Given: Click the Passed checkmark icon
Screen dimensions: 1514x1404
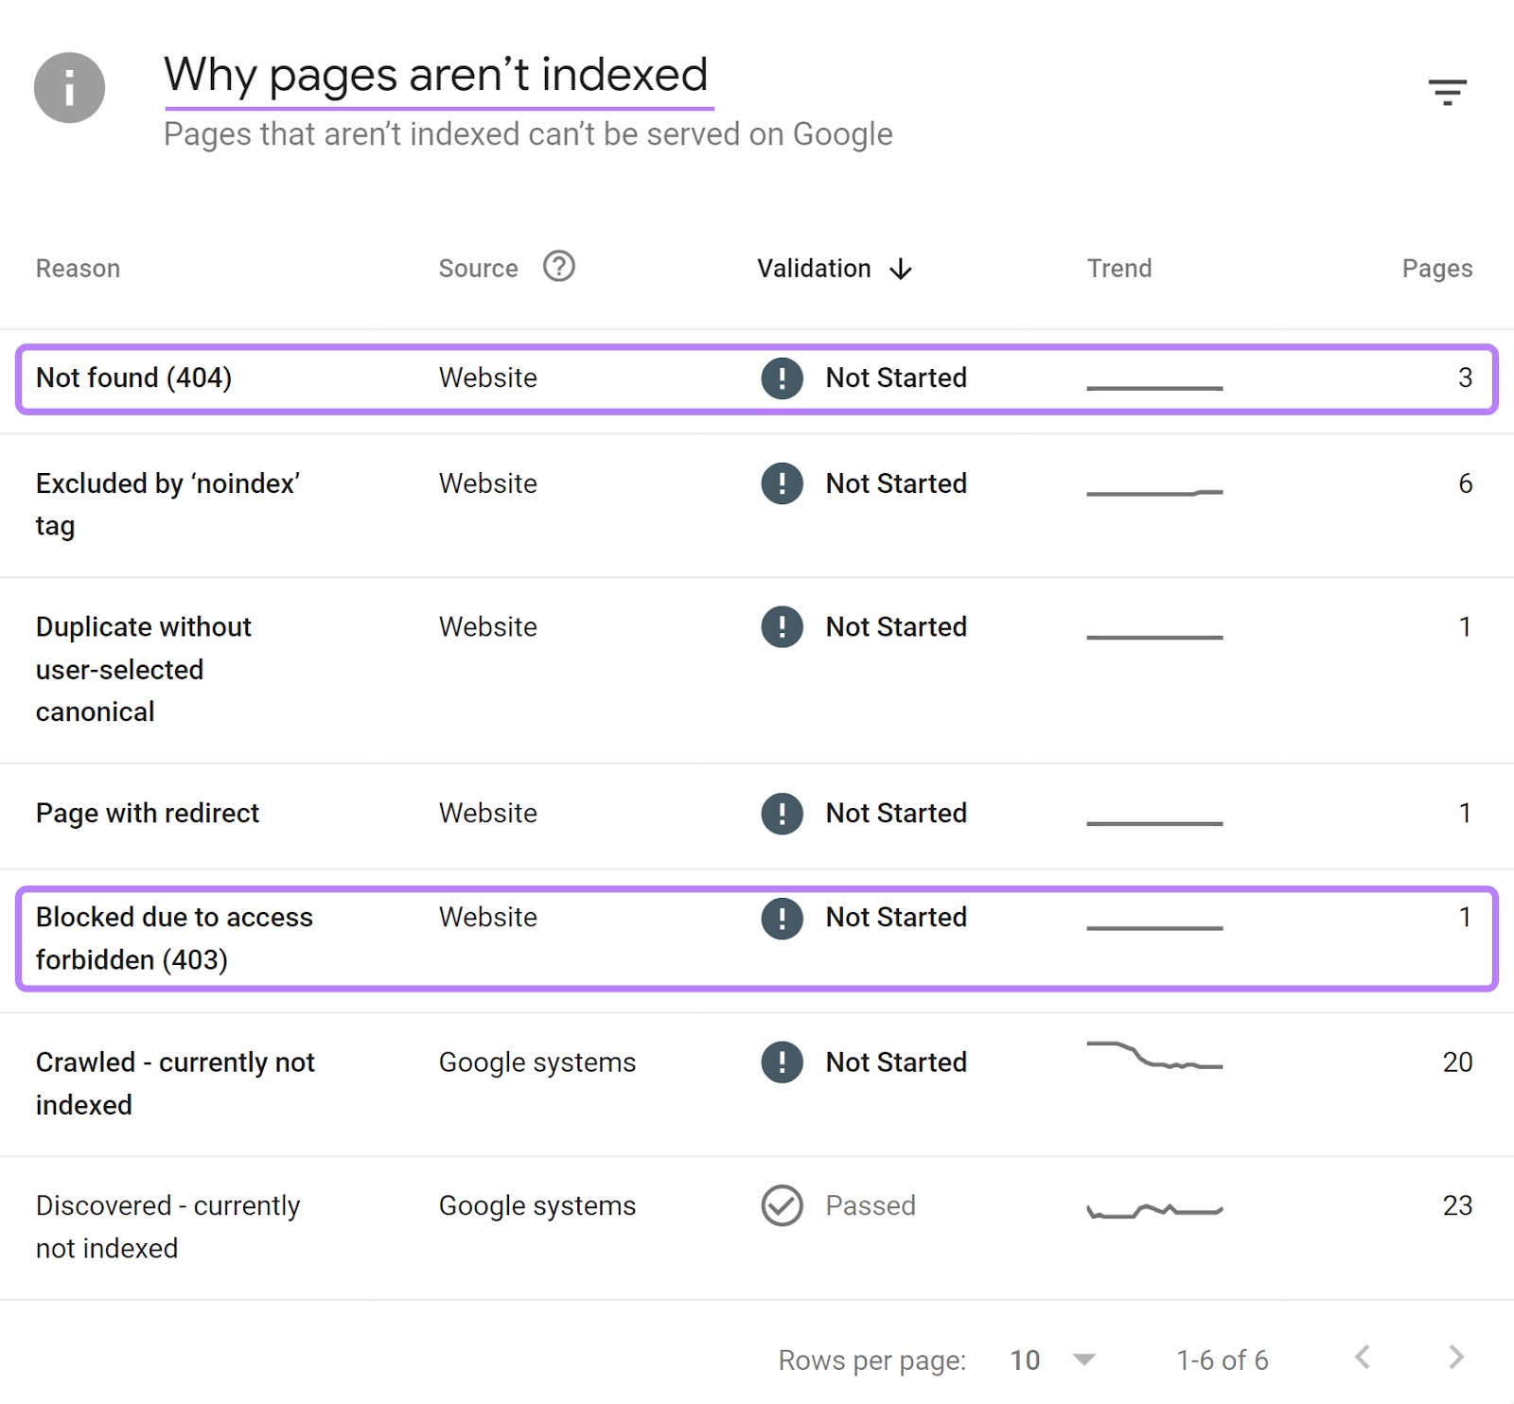Looking at the screenshot, I should pos(782,1205).
